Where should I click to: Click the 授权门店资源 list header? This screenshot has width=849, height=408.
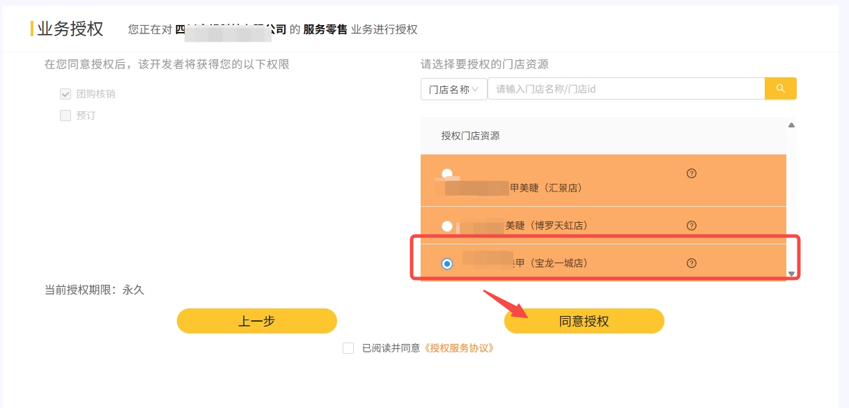pos(470,136)
